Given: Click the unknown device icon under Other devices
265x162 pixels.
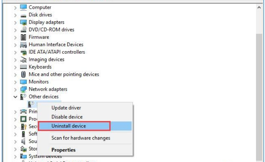Looking at the screenshot, I should point(31,104).
